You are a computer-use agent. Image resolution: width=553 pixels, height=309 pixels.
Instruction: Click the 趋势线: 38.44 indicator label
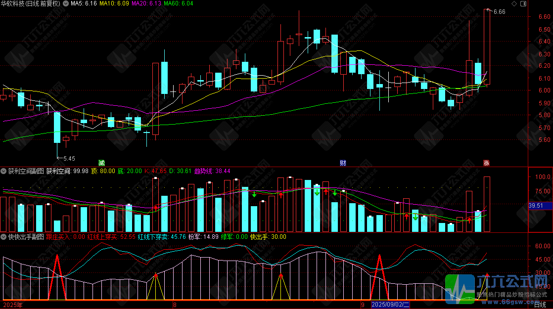tap(212, 171)
